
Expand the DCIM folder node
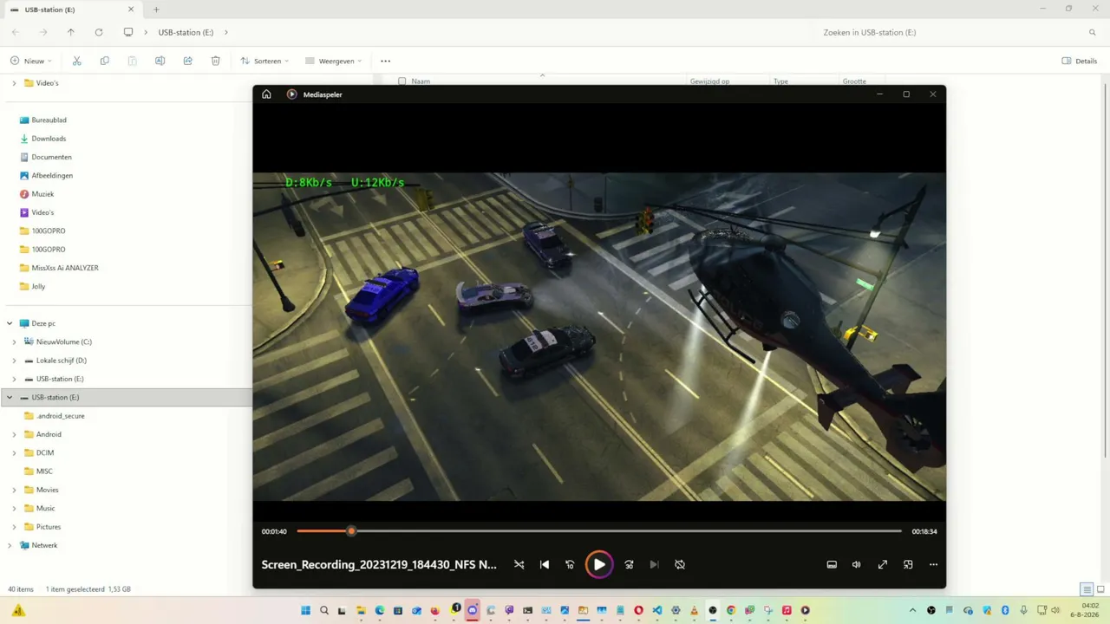(x=14, y=452)
